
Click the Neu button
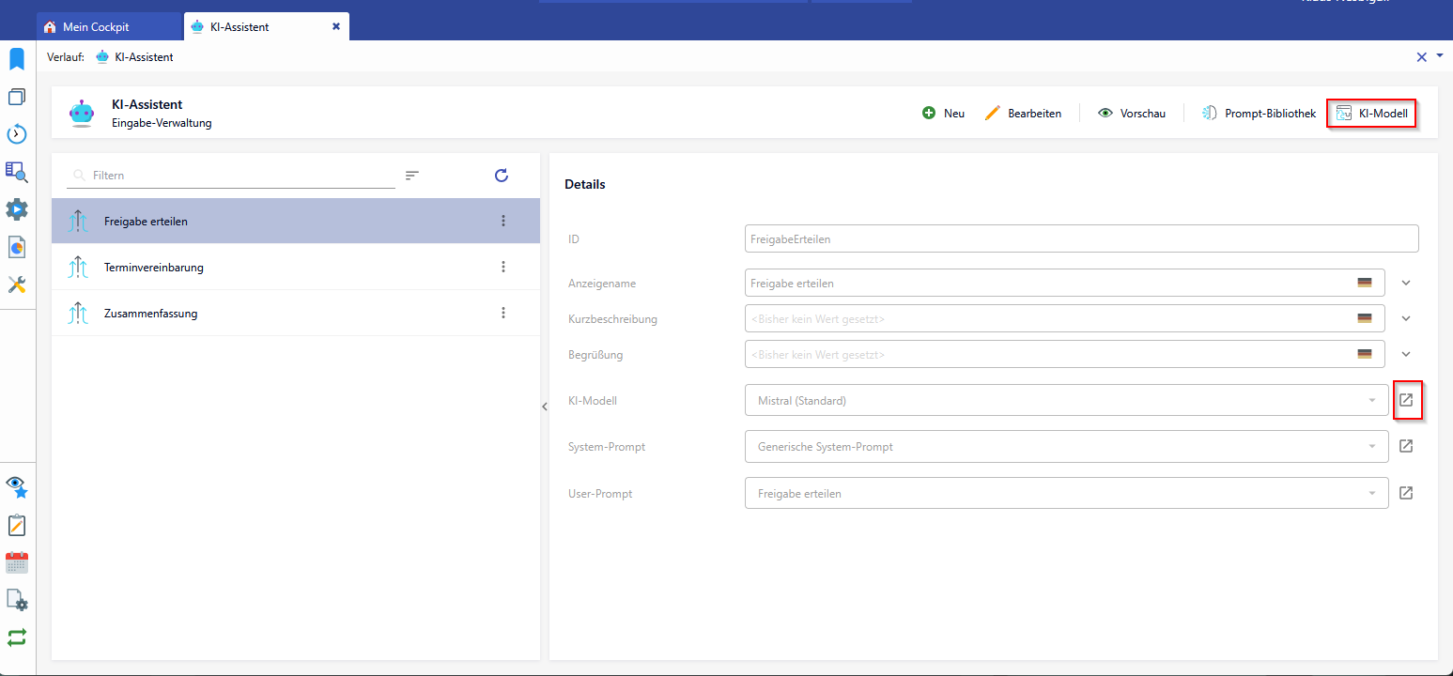[x=944, y=114]
